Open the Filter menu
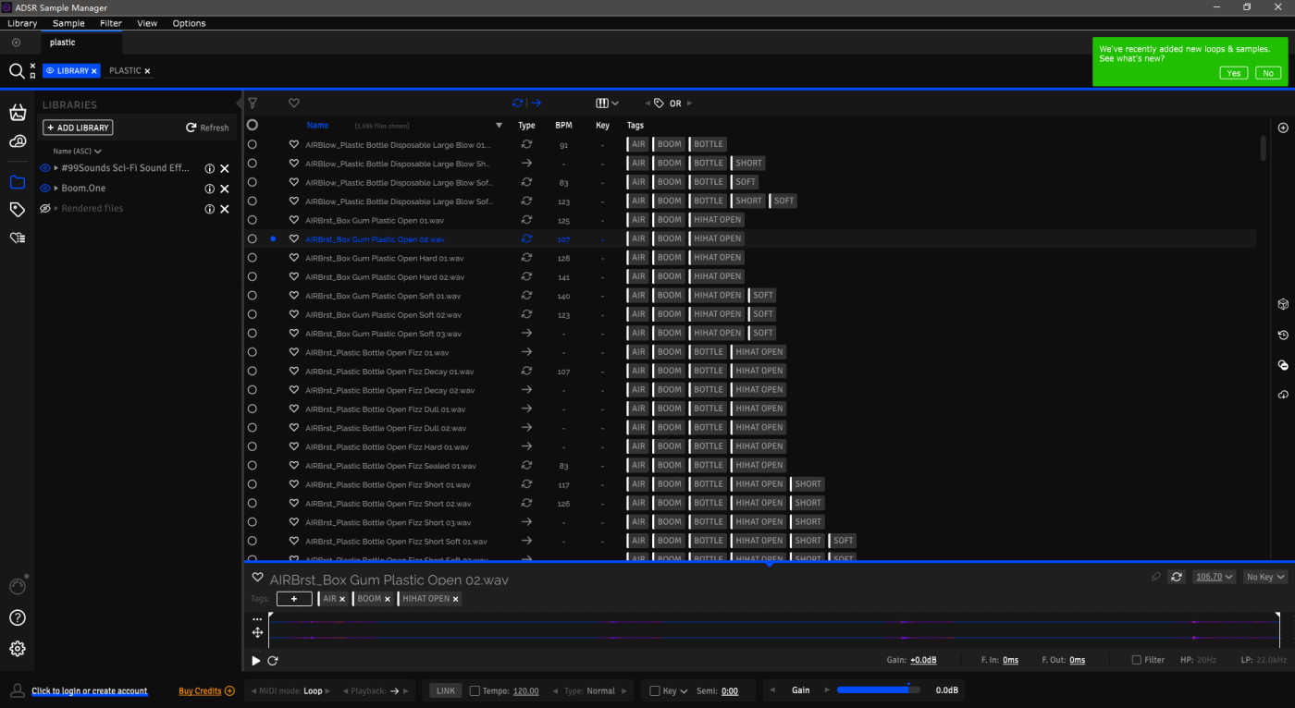This screenshot has height=708, width=1295. [x=110, y=23]
